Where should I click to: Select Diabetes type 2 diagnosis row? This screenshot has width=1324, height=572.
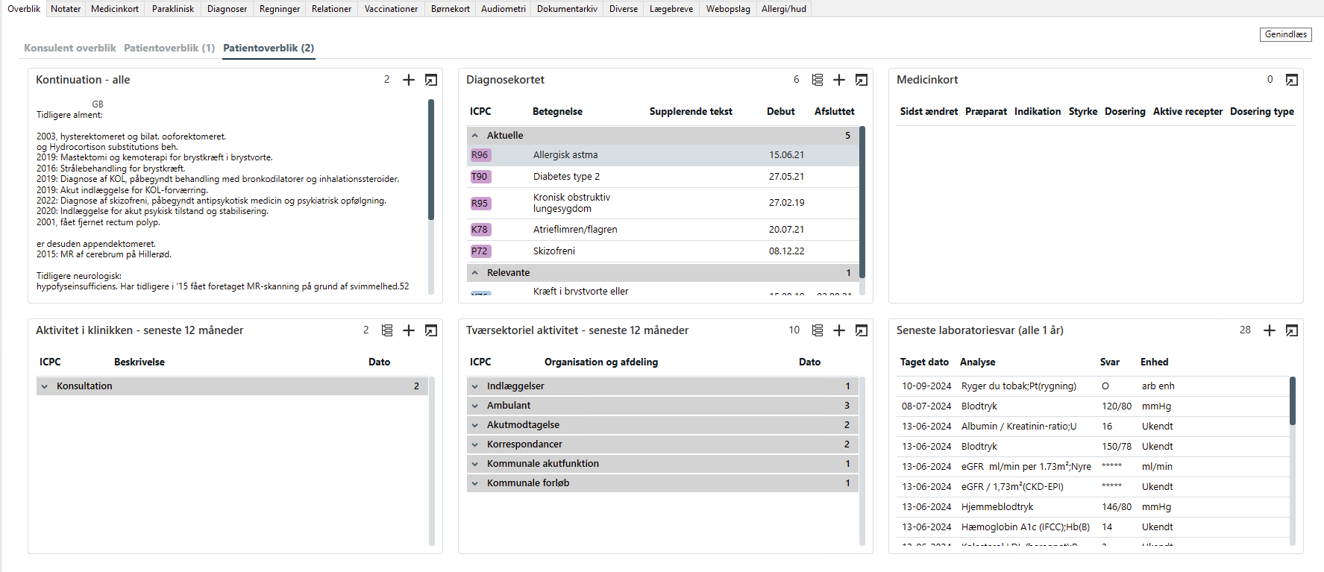(x=663, y=177)
